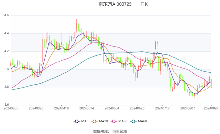Click the 20240604 date axis label
The width and height of the screenshot is (220, 134).
click(x=112, y=108)
